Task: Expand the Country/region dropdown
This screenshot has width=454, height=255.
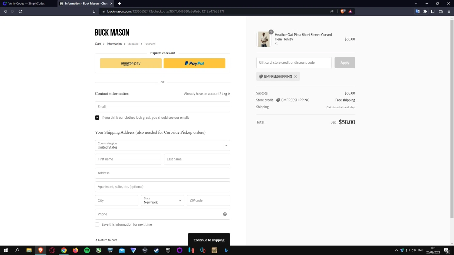Action: pos(163,145)
